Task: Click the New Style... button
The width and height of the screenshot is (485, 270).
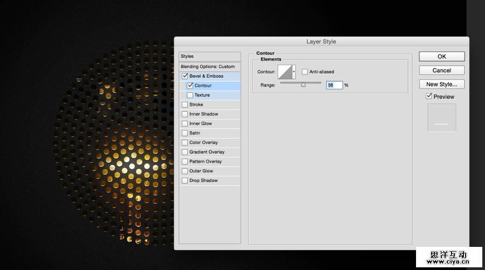Action: click(441, 84)
